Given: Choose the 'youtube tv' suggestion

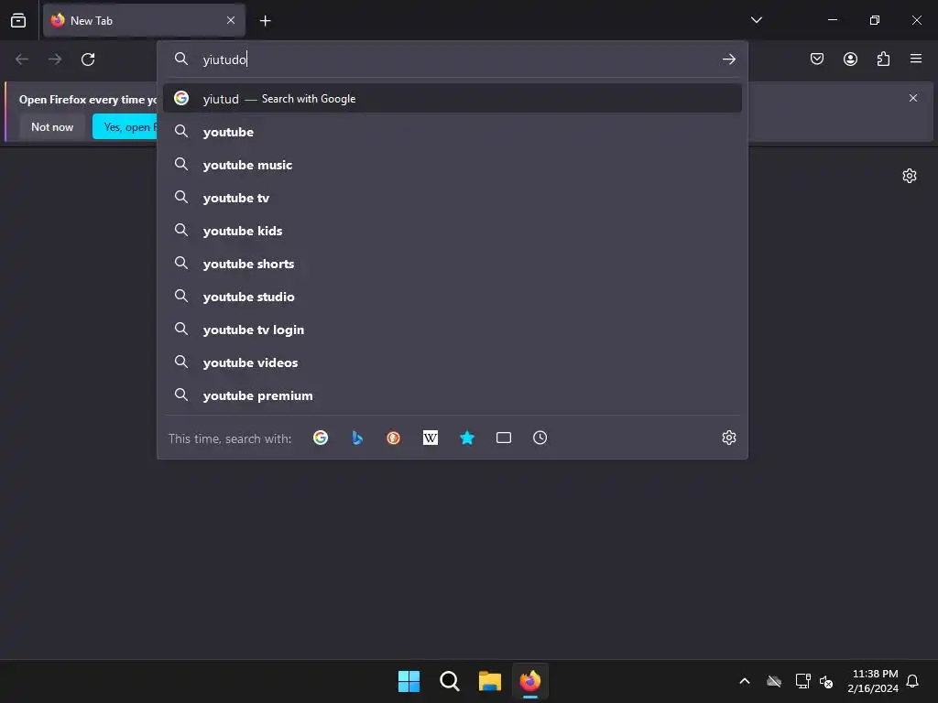Looking at the screenshot, I should pyautogui.click(x=453, y=198).
